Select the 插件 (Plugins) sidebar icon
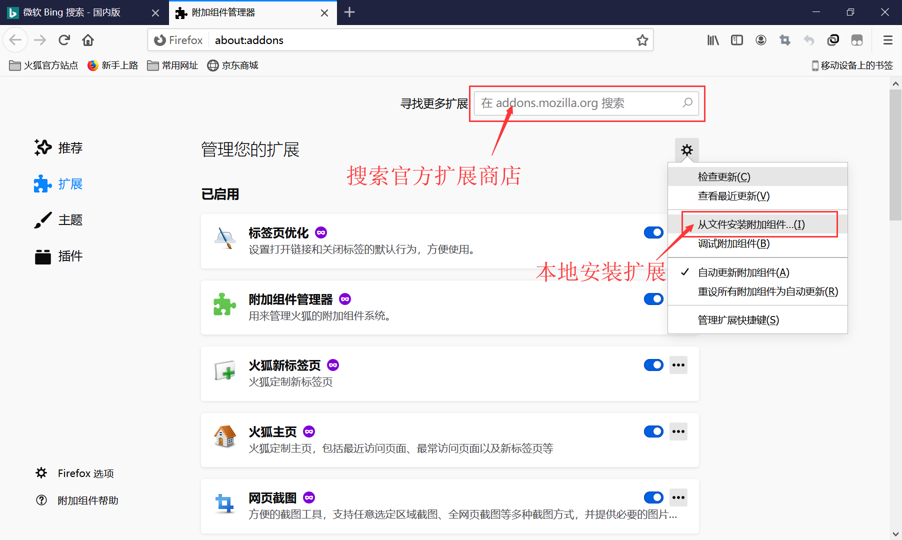 pyautogui.click(x=43, y=256)
